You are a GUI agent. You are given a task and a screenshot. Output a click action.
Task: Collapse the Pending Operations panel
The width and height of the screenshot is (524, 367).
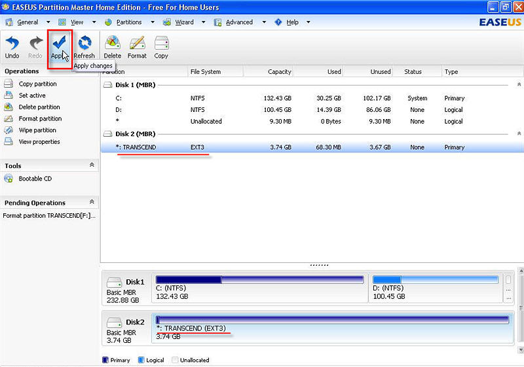[92, 202]
